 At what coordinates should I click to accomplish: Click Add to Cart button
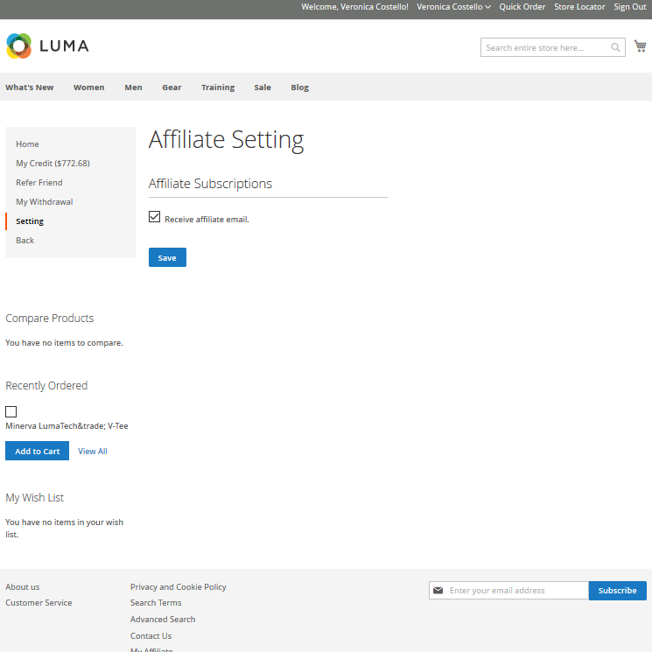37,451
